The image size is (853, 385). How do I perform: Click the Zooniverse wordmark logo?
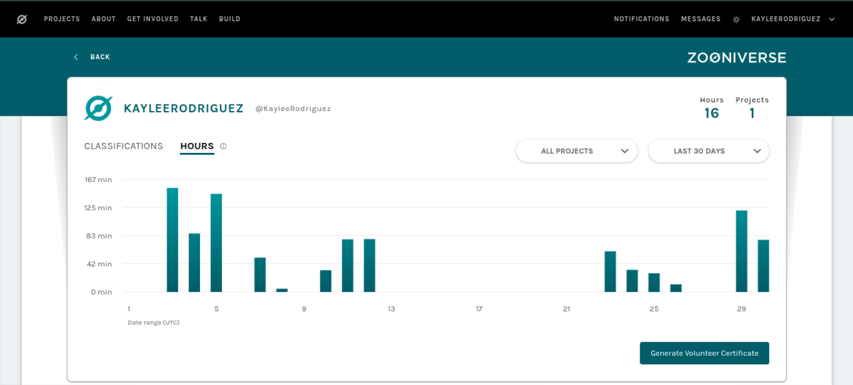click(736, 58)
